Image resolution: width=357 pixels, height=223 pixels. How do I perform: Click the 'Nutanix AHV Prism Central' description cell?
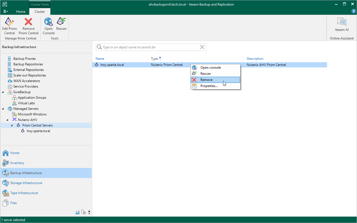click(266, 65)
